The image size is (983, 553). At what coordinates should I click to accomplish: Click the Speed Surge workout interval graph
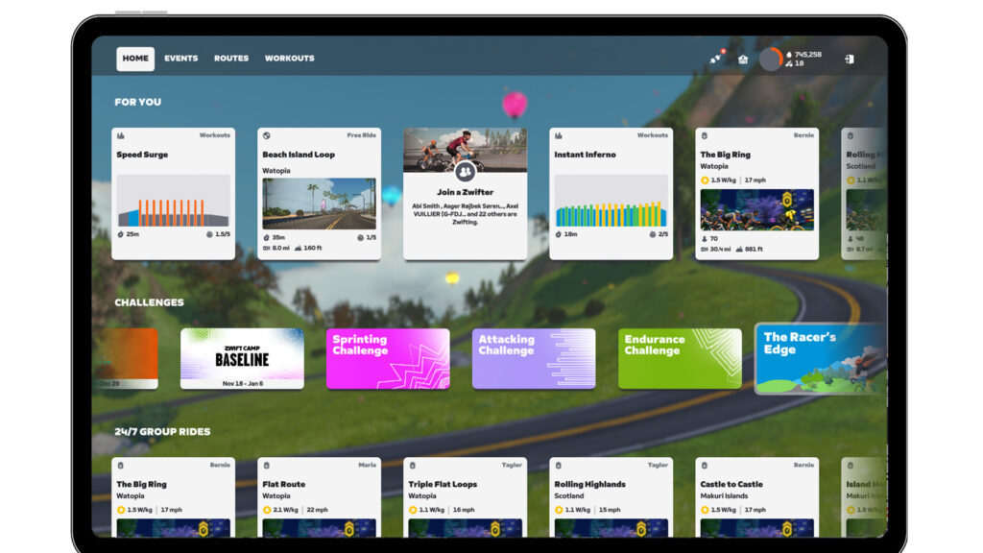tap(174, 201)
